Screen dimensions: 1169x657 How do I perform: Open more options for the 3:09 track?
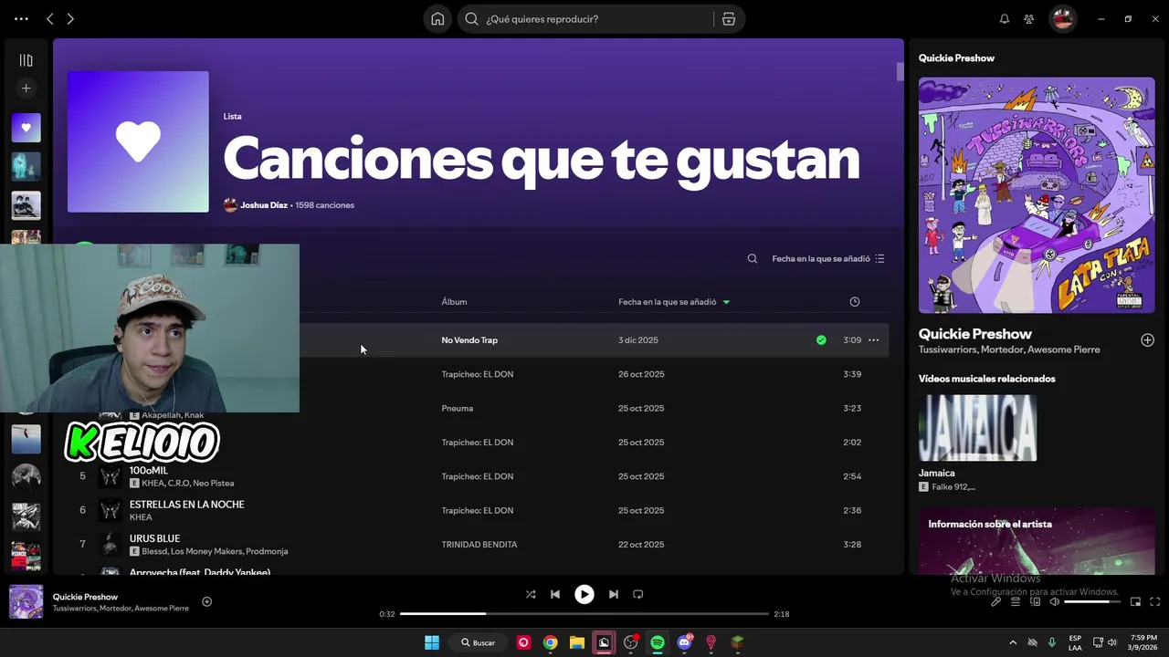click(874, 340)
